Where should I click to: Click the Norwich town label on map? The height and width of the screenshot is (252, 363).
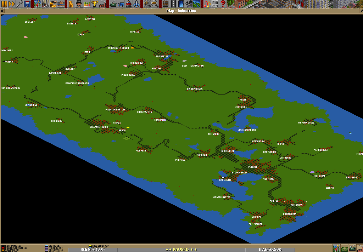click(202, 155)
